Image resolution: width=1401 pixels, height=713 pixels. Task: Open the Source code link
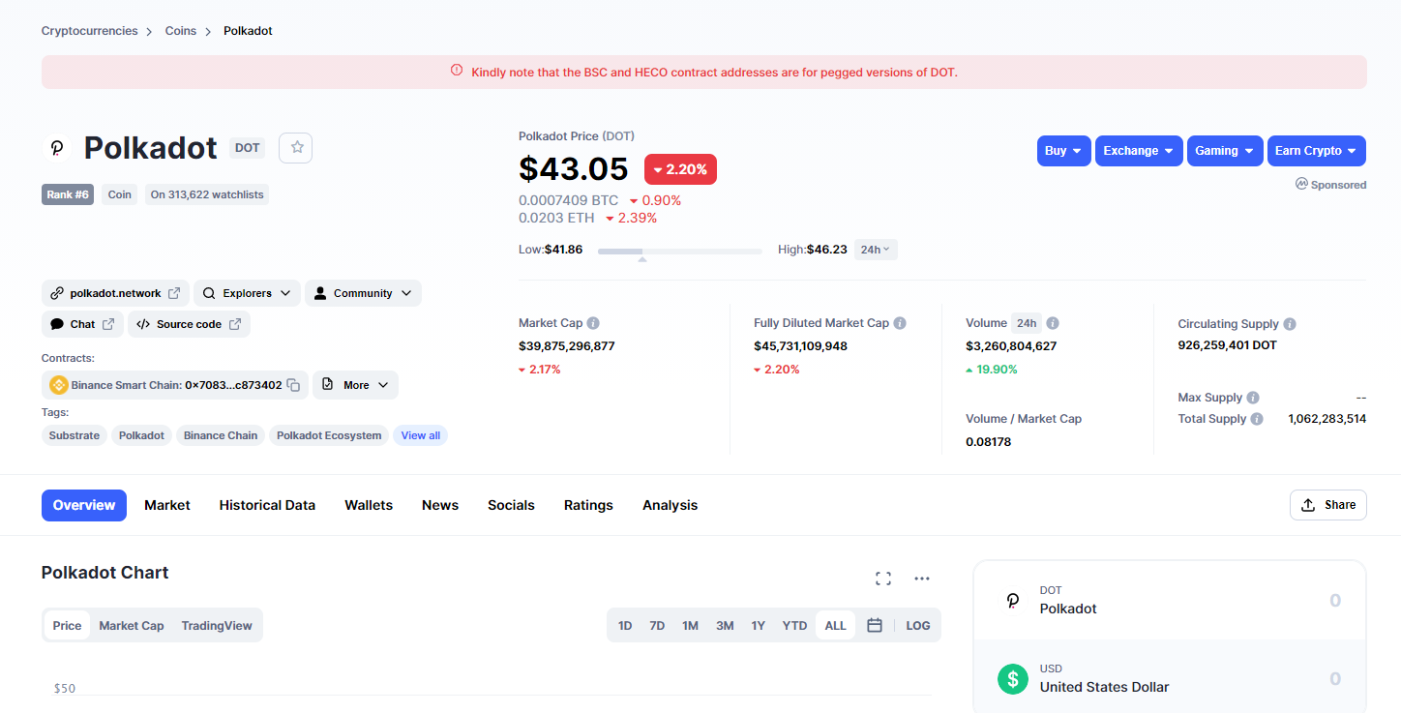[189, 324]
